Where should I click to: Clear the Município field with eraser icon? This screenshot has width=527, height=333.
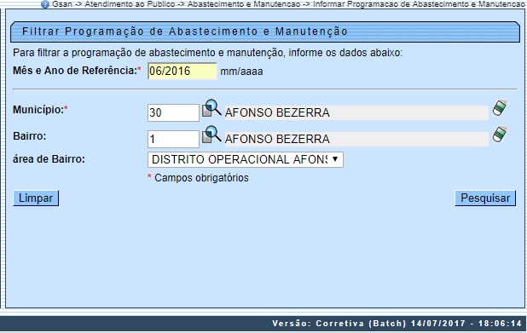click(500, 108)
